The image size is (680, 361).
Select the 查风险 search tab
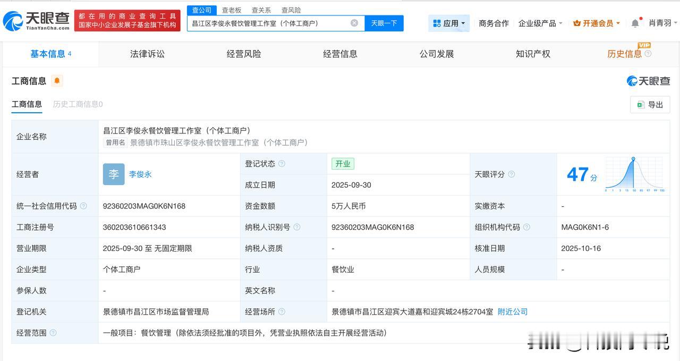point(291,10)
